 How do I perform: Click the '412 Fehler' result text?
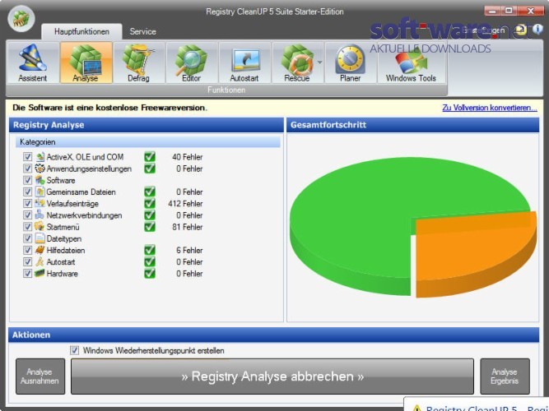(185, 204)
